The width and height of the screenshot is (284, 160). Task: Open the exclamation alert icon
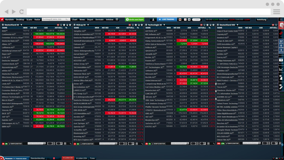click(x=185, y=19)
